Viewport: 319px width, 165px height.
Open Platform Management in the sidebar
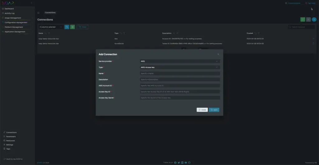(14, 27)
